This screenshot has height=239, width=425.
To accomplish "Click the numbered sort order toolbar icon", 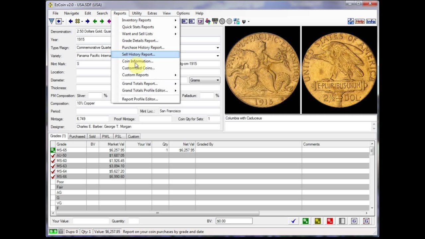I will [x=236, y=21].
